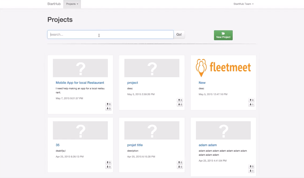Open the Mobile App for local Restaurant link

click(80, 83)
